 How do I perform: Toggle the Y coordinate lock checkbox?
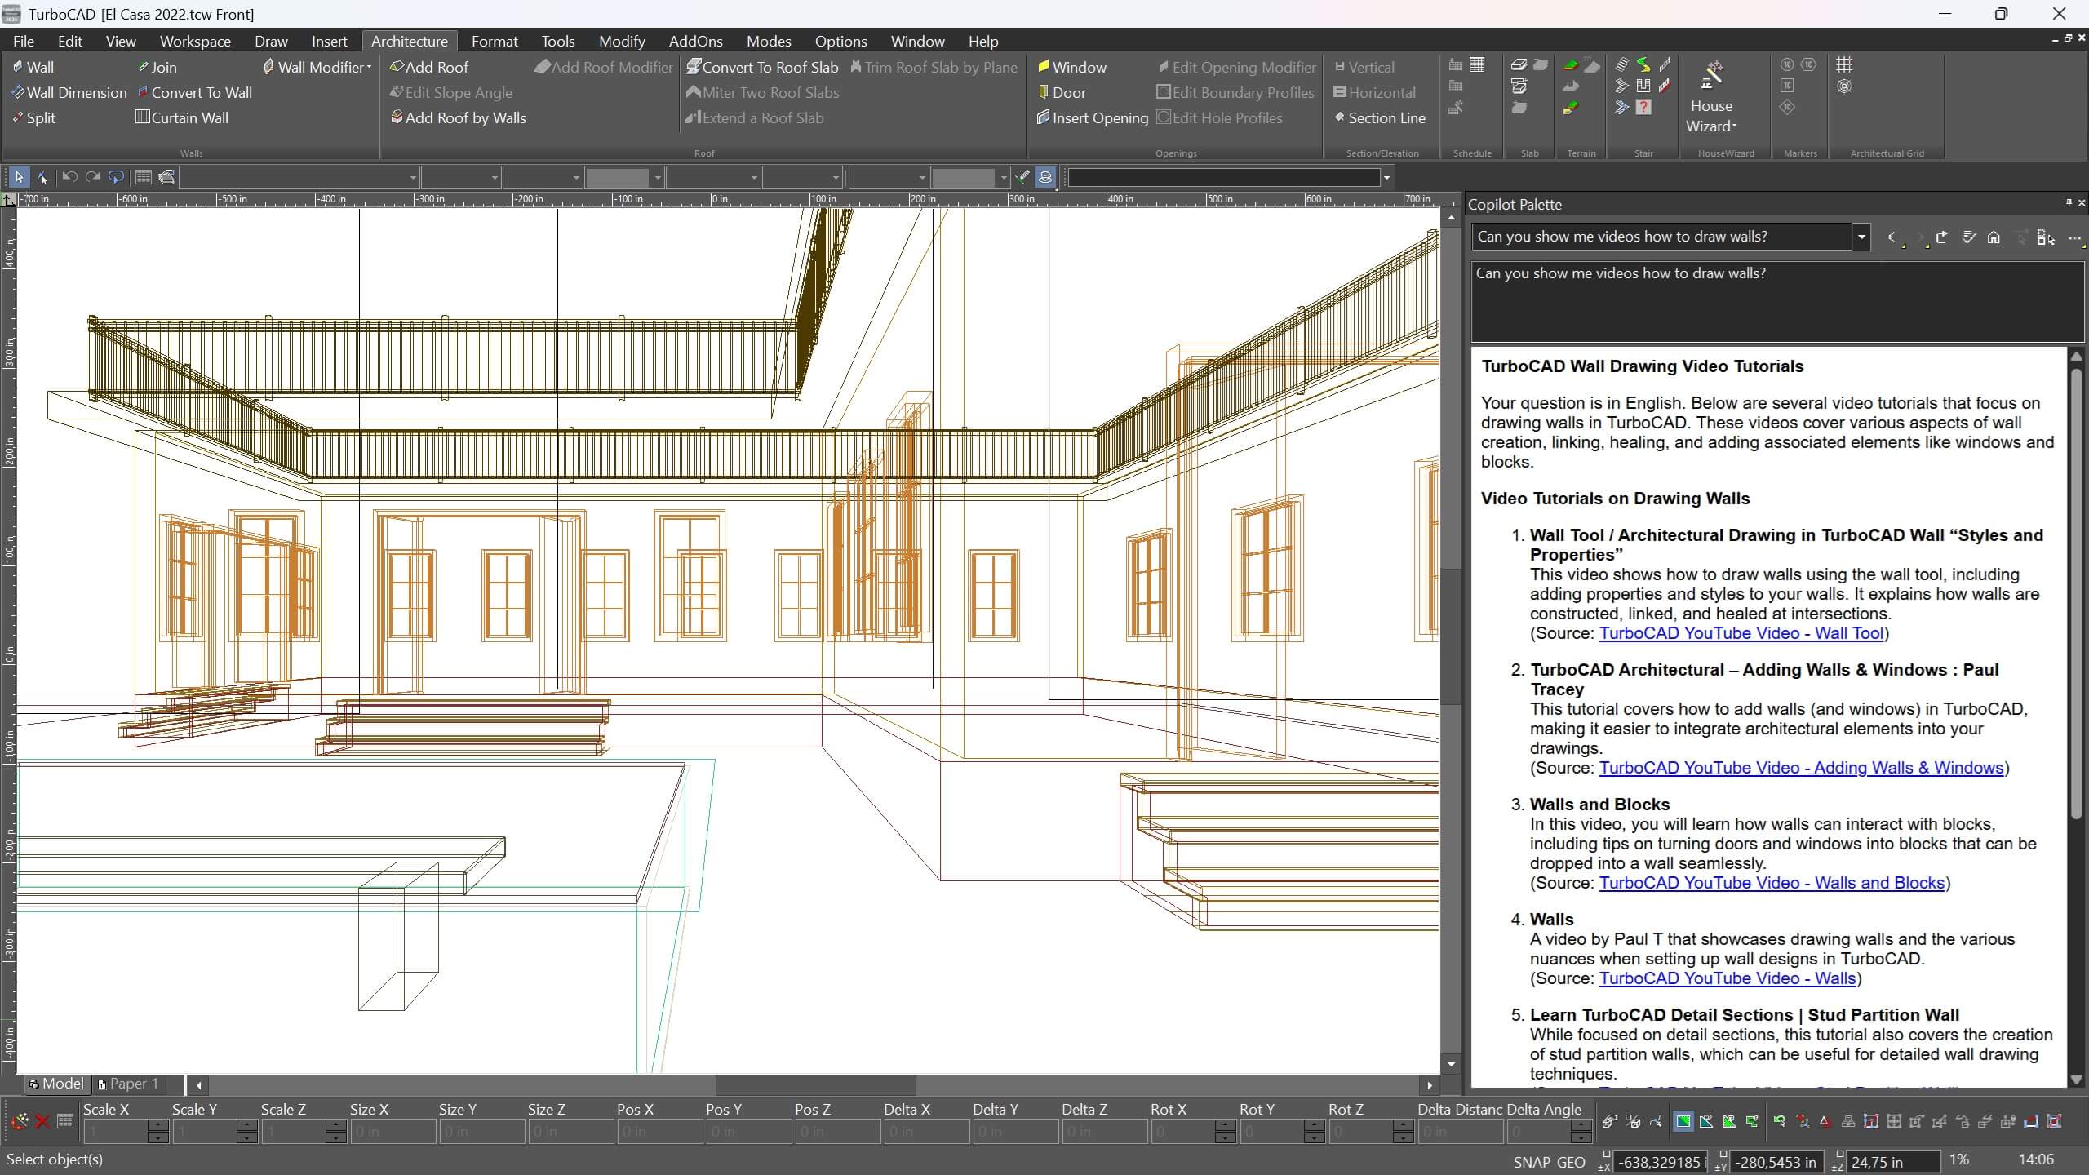(x=1723, y=1153)
